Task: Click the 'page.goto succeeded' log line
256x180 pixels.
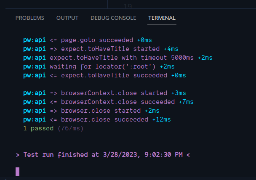Action: pos(88,40)
